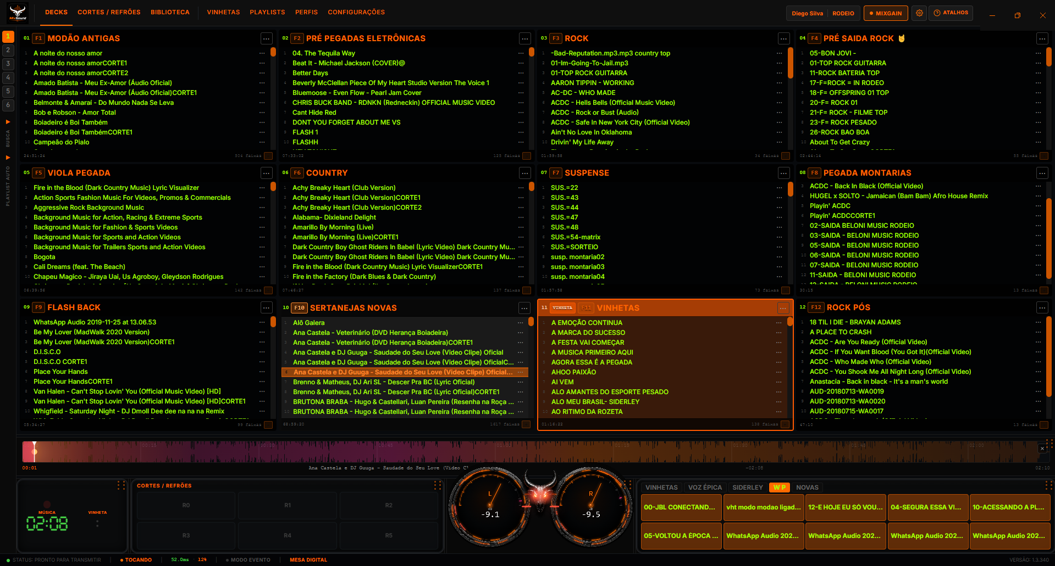Toggle the footer checkbox of VIOLA PEGADA deck
Screen dimensions: 1055x566
[x=268, y=290]
